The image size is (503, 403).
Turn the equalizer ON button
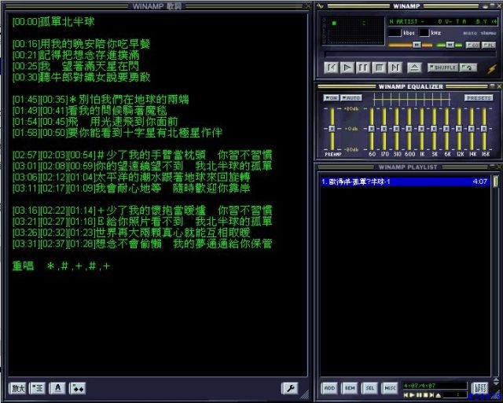(331, 97)
